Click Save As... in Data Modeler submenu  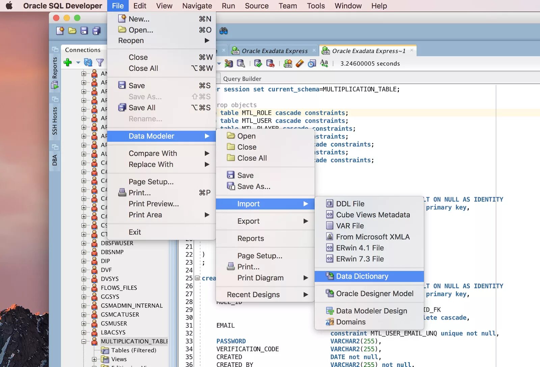(x=265, y=187)
